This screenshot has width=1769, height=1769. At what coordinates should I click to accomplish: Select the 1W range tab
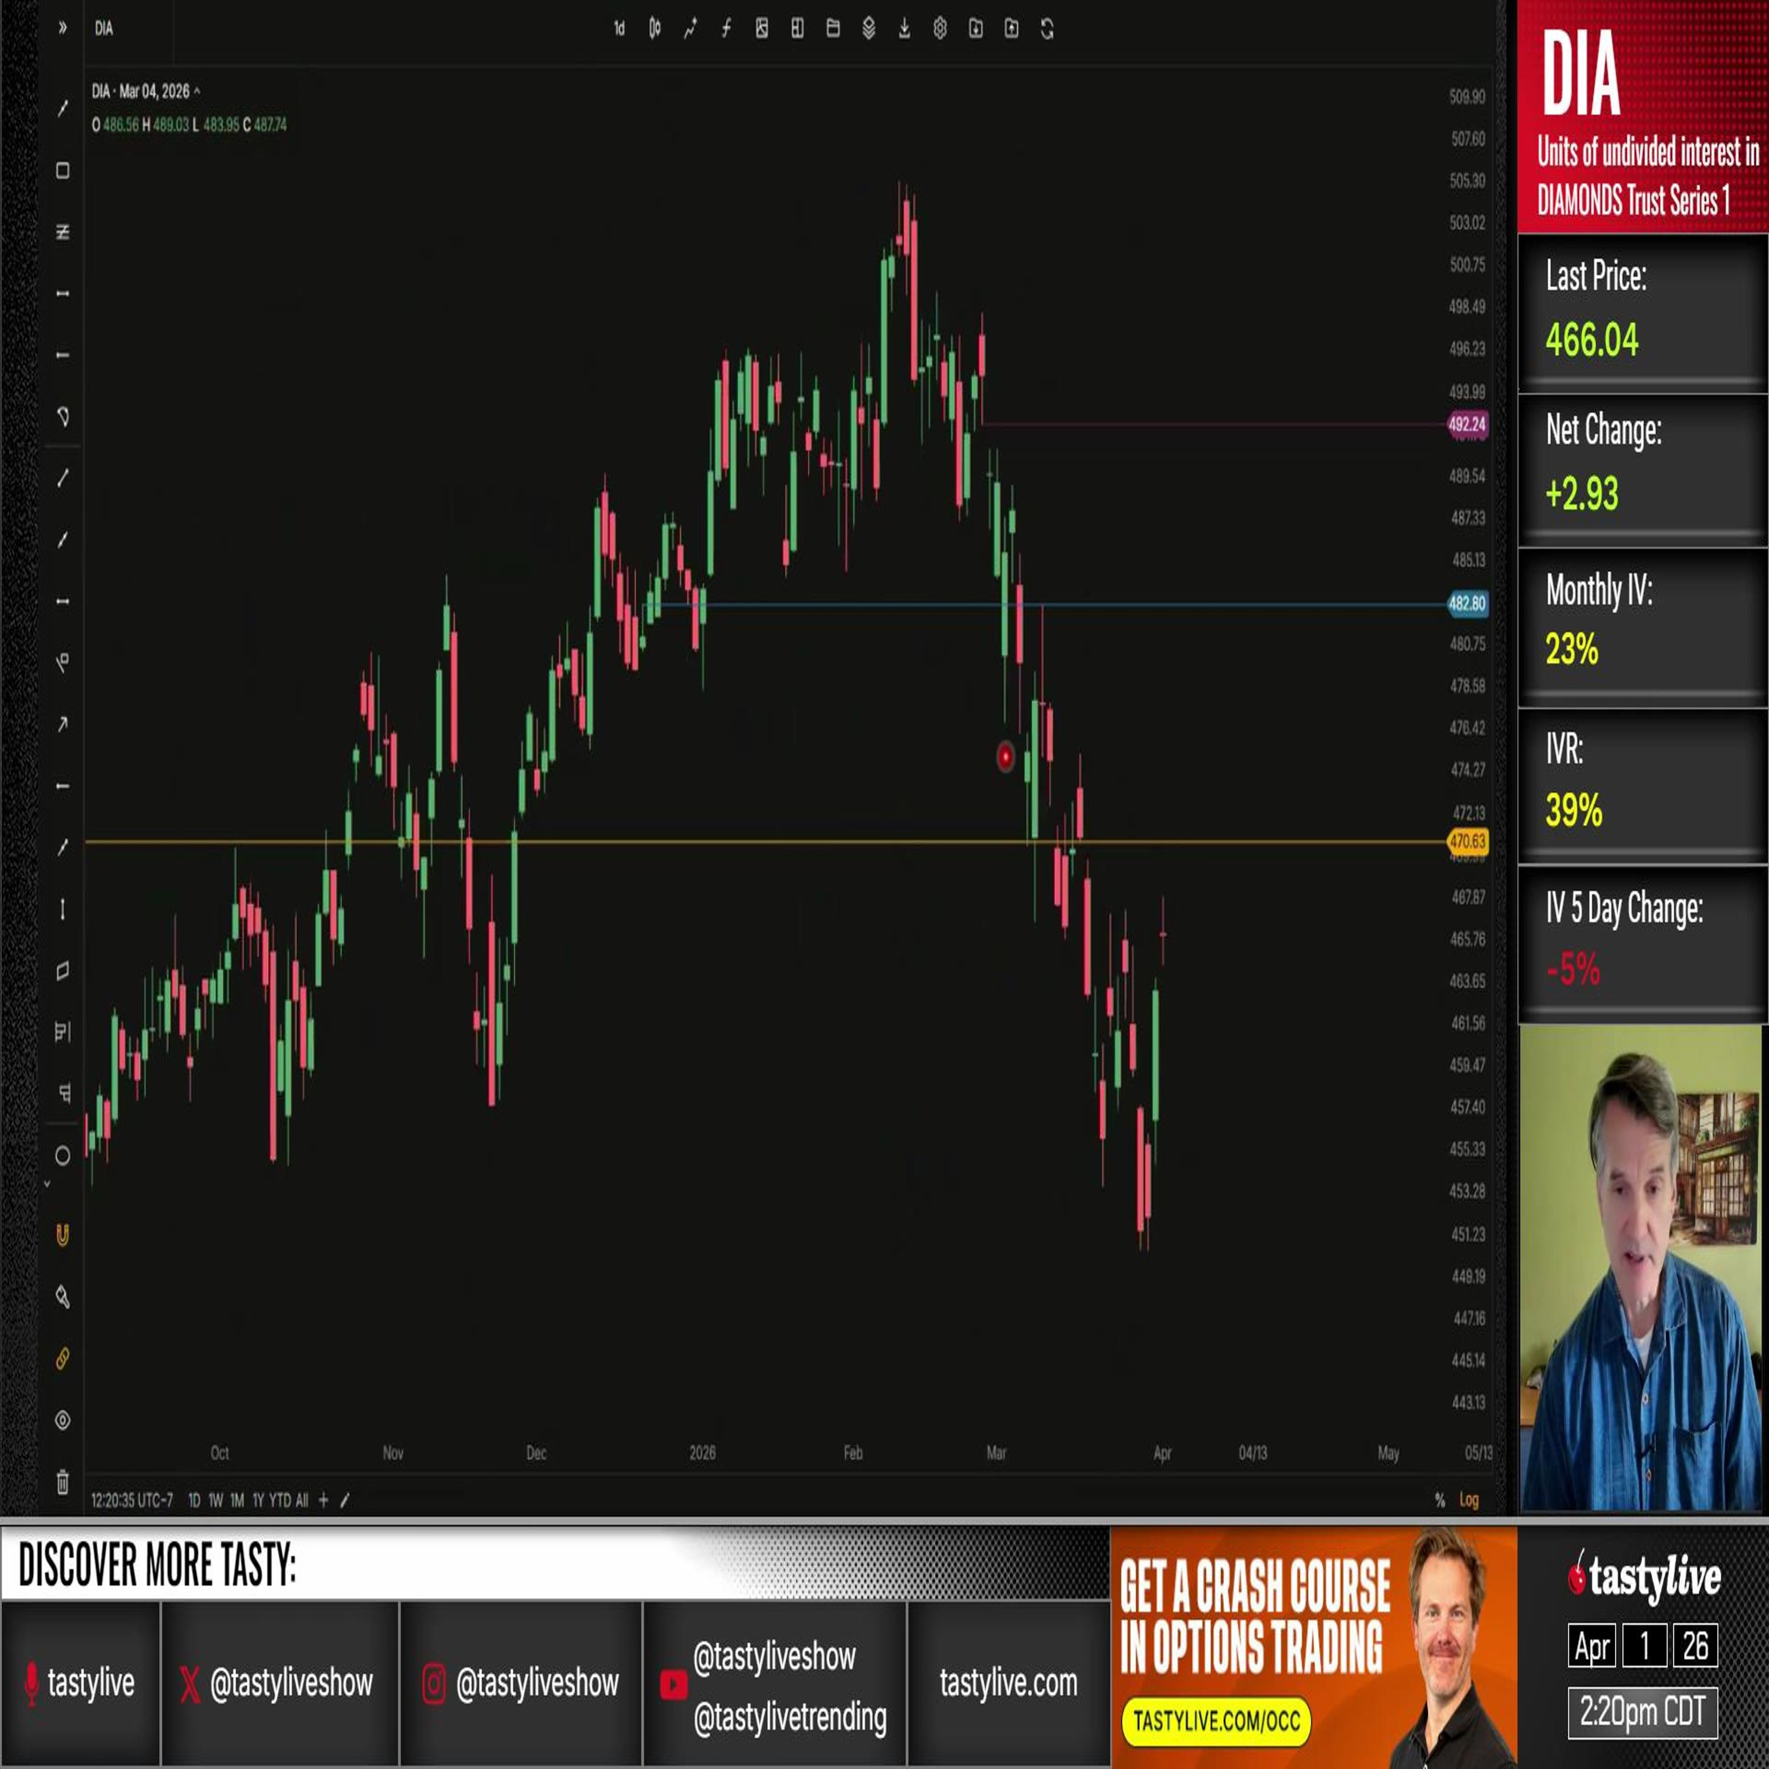point(215,1500)
